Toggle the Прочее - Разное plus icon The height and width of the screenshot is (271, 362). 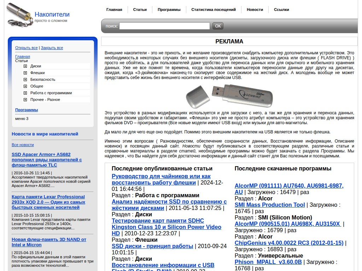click(x=25, y=100)
